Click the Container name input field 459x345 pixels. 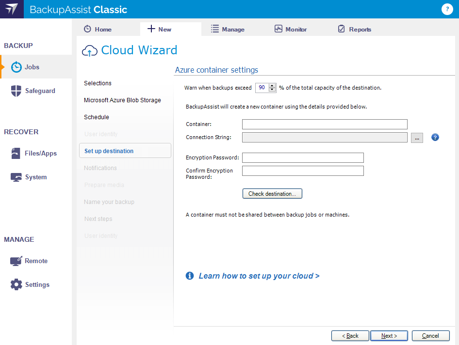(x=325, y=124)
